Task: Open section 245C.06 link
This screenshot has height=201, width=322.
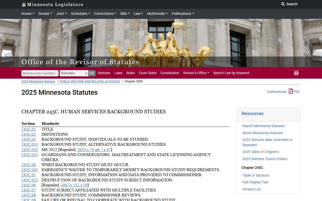Action: pyautogui.click(x=28, y=185)
